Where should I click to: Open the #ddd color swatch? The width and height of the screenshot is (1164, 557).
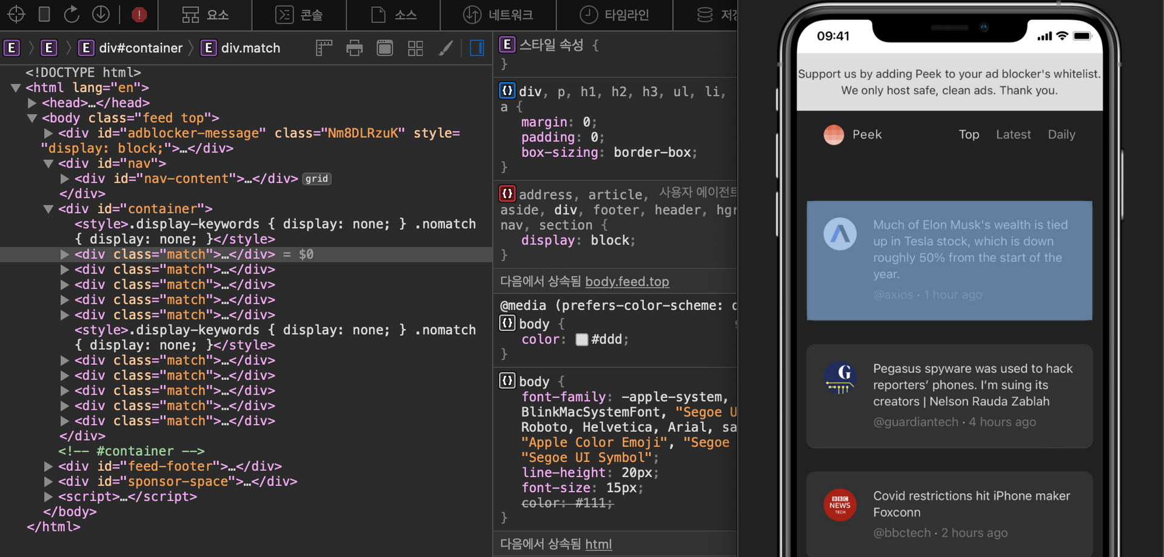coord(582,340)
